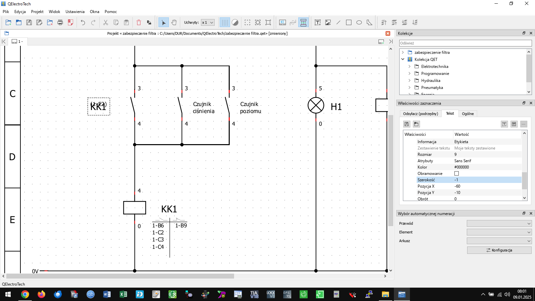
Task: Click the add text field tool
Action: pos(318,22)
